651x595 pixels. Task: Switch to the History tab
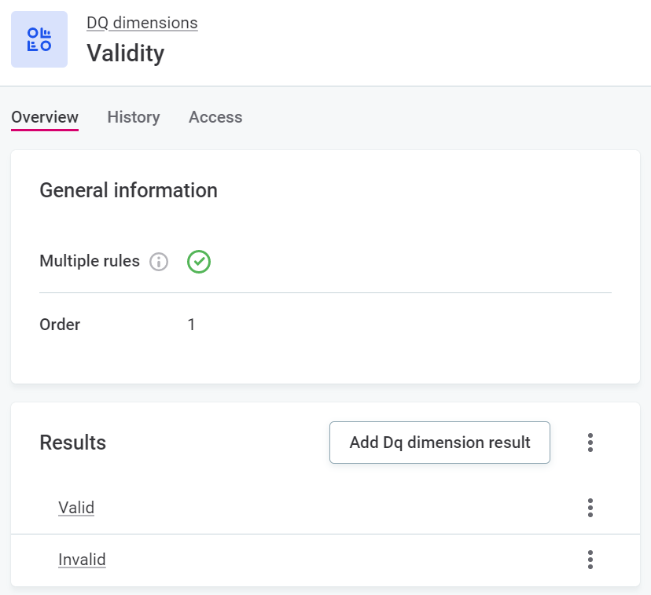tap(134, 117)
